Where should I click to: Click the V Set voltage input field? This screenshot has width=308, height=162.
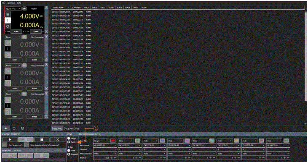coord(16,31)
